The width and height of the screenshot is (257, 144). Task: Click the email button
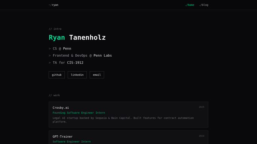[97, 75]
